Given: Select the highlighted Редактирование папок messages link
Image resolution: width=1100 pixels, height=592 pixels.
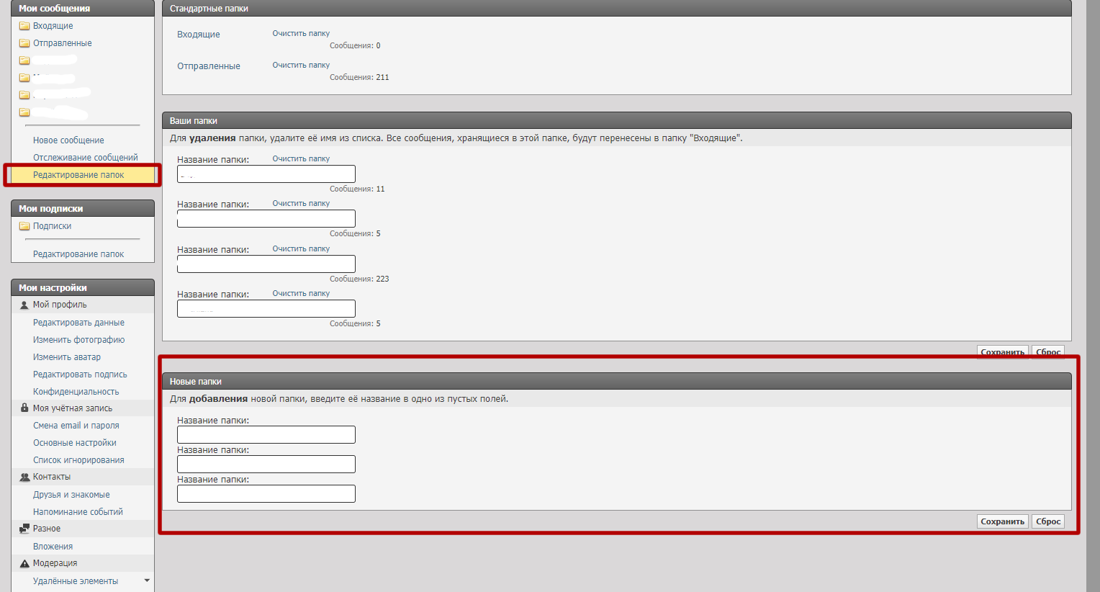Looking at the screenshot, I should [78, 175].
